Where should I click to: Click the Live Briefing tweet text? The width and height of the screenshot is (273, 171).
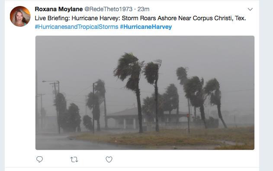tap(140, 18)
